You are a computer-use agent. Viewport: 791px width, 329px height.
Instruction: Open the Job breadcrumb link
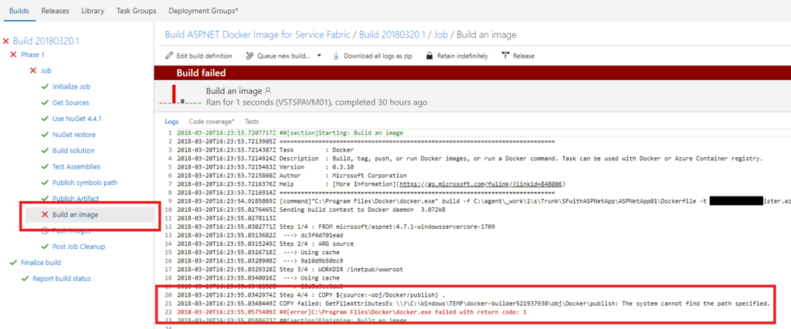tap(441, 35)
